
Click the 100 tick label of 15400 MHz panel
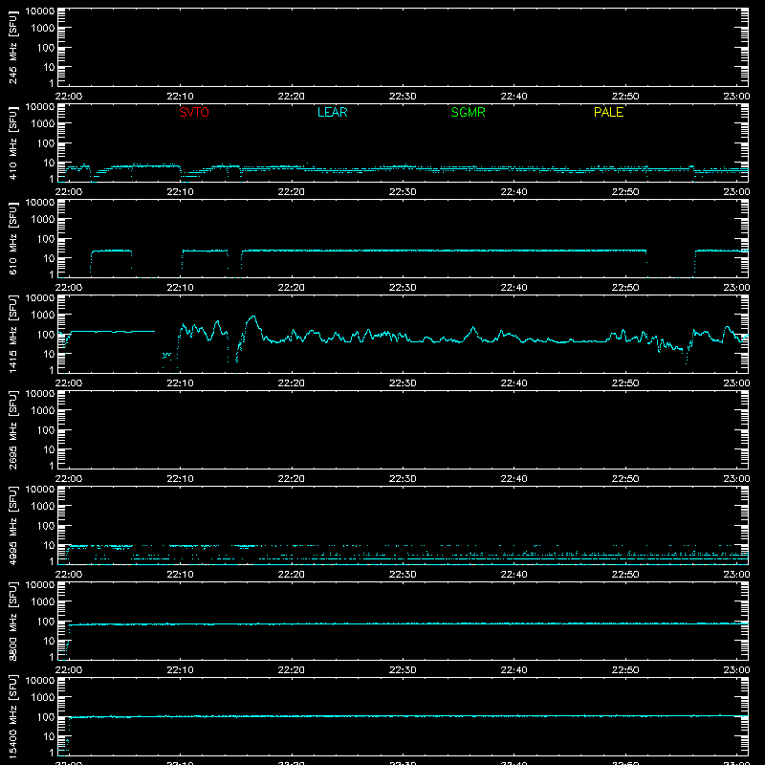[x=46, y=716]
